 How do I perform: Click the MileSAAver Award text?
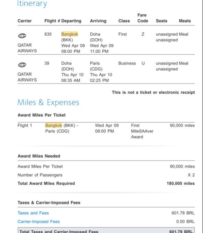pyautogui.click(x=142, y=131)
